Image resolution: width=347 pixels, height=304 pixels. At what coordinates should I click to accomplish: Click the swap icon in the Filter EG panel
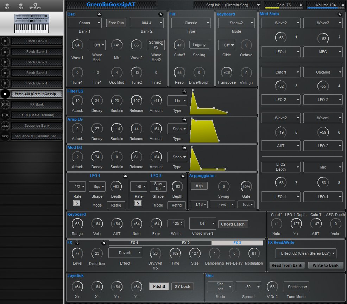[184, 91]
